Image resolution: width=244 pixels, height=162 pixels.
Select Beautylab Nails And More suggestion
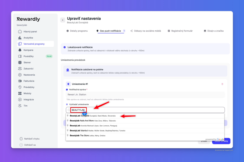pyautogui.click(x=145, y=121)
